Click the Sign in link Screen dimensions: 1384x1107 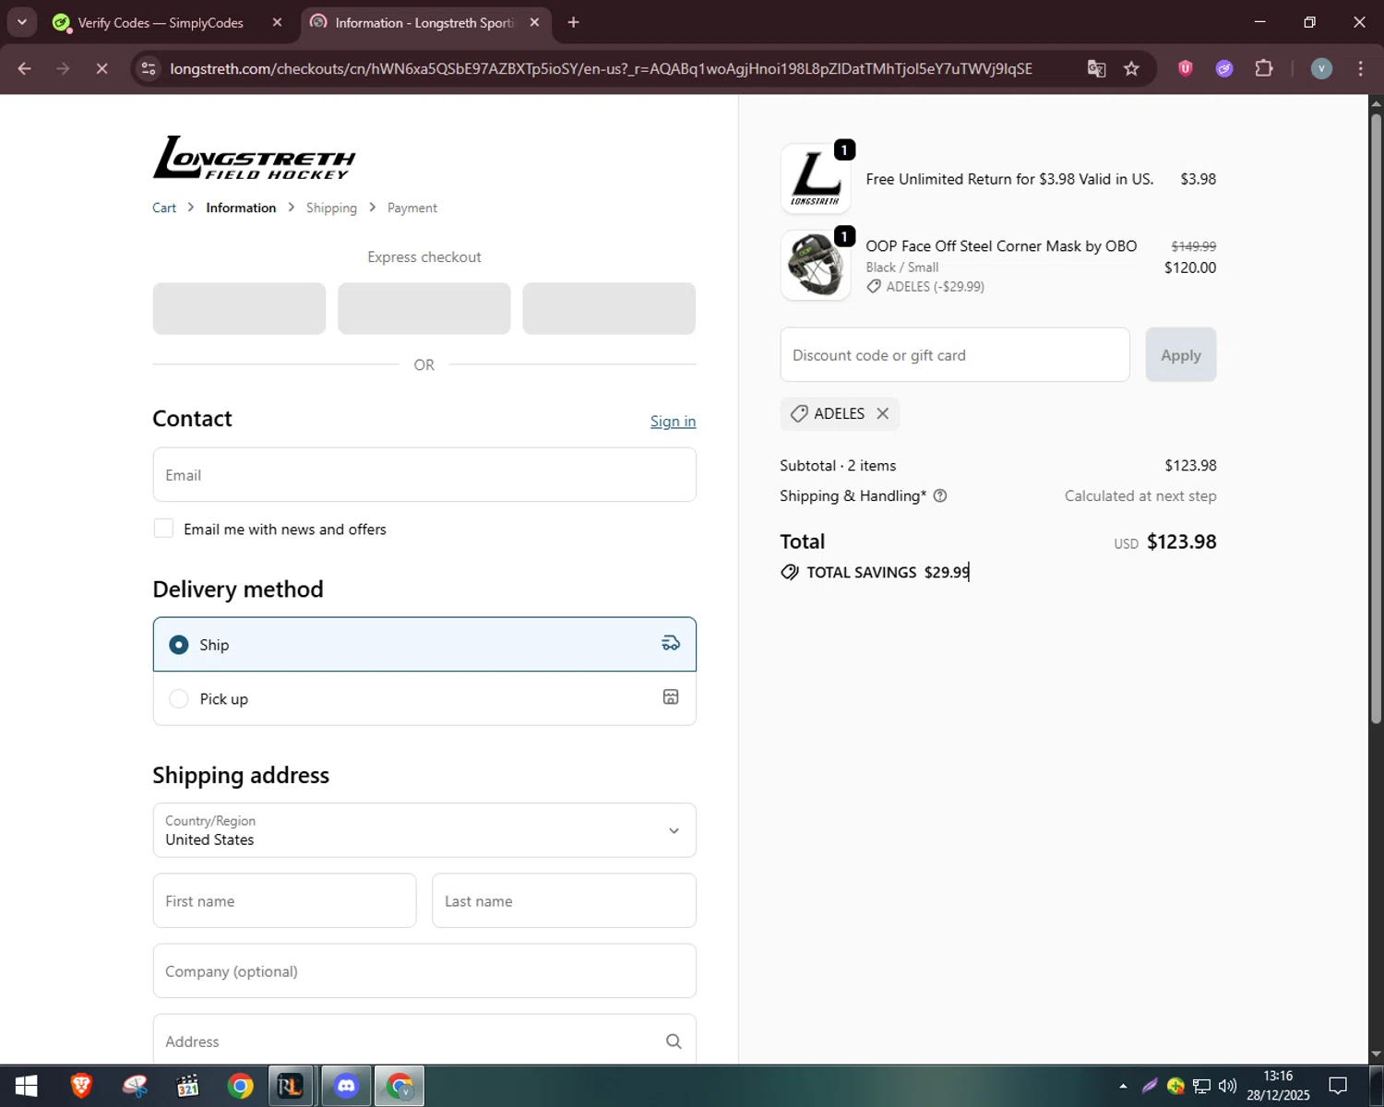coord(673,421)
